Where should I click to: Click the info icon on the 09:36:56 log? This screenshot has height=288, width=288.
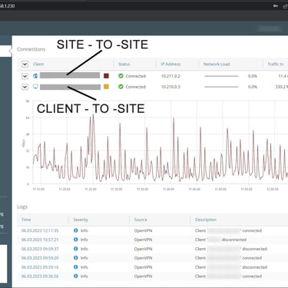tap(75, 276)
